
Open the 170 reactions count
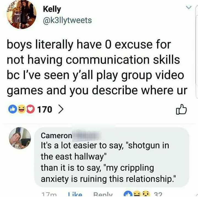[x=45, y=110]
